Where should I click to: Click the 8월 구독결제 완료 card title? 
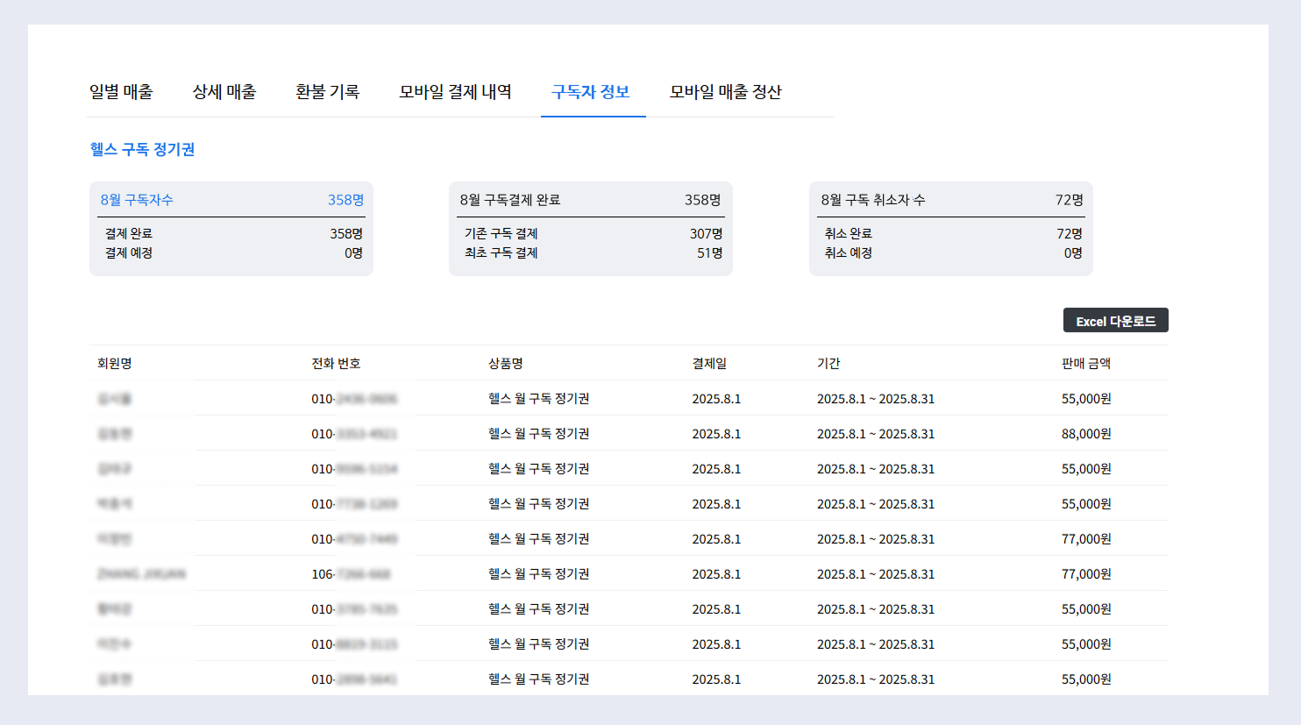[510, 200]
